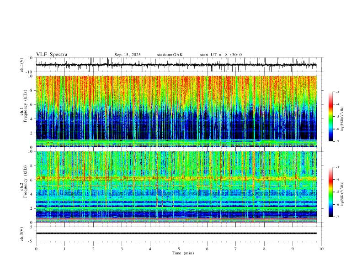Click the "-7" label on the ch.1 colorbar
This screenshot has height=279, width=362.
pyautogui.click(x=337, y=141)
